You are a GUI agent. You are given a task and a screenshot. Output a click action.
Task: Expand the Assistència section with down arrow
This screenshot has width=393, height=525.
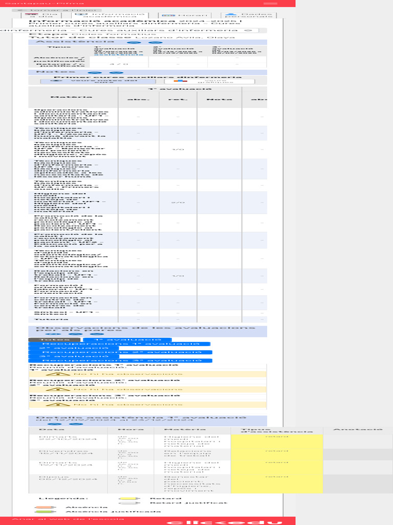pyautogui.click(x=156, y=43)
